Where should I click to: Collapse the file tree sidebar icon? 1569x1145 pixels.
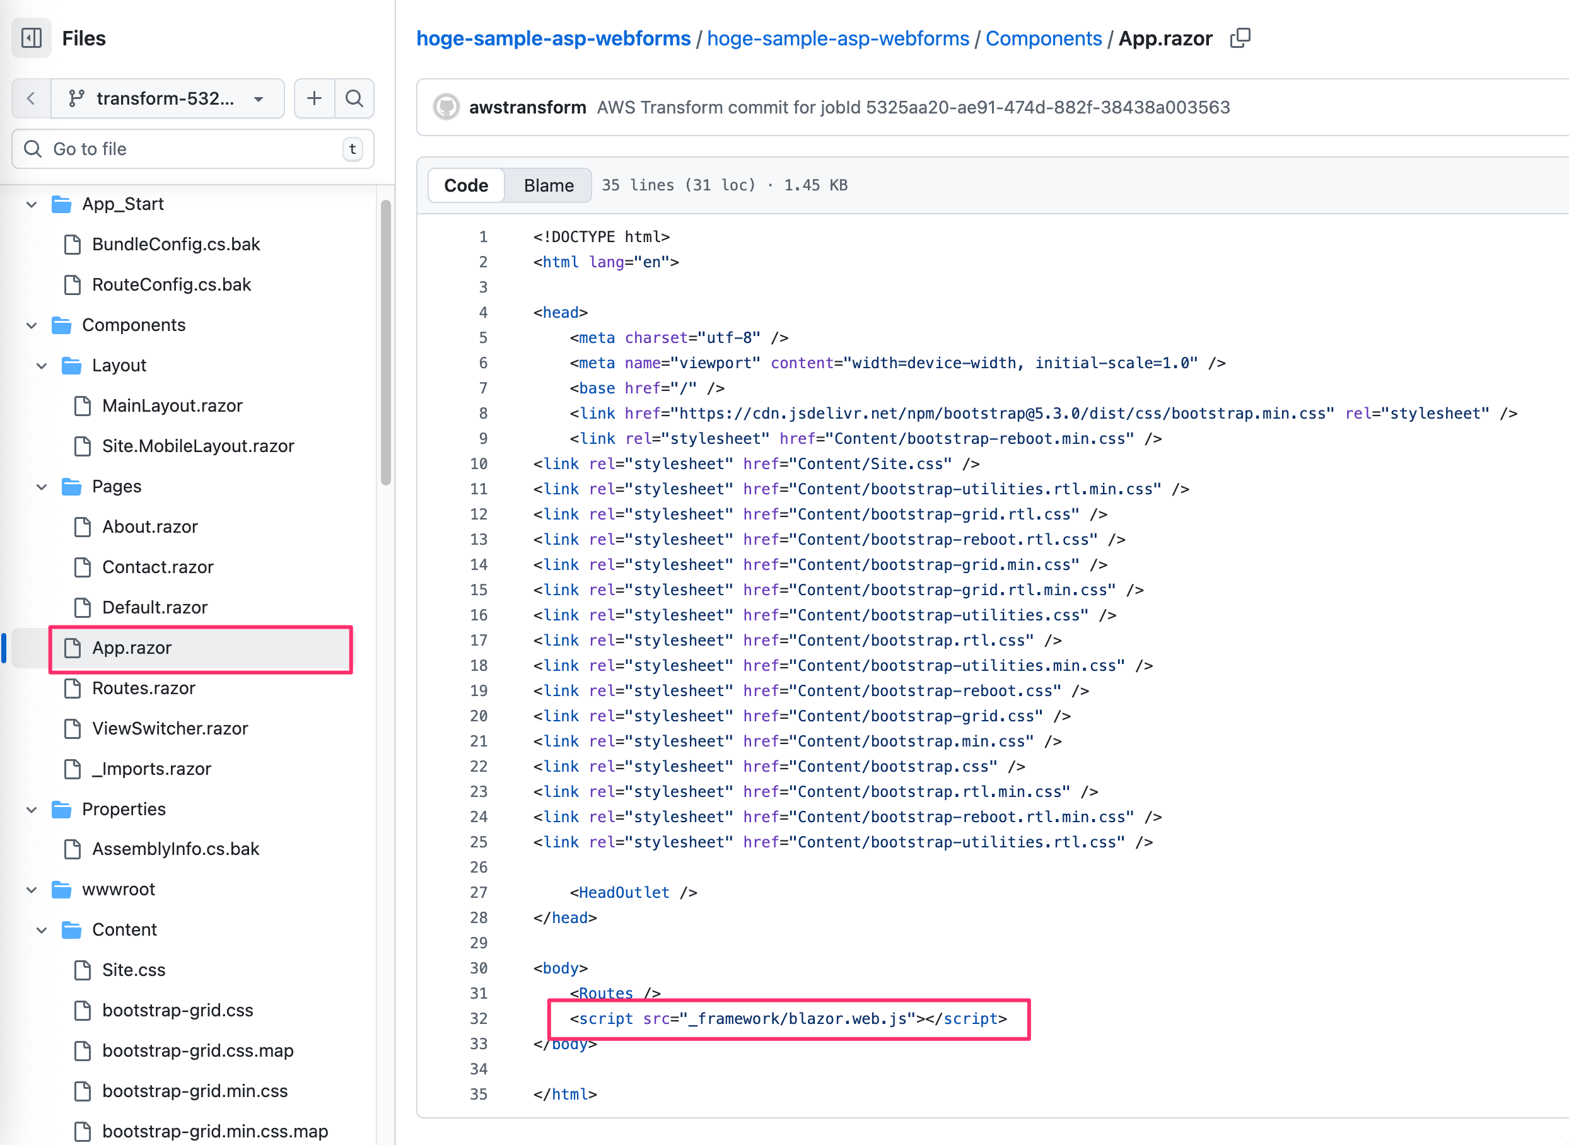click(32, 38)
